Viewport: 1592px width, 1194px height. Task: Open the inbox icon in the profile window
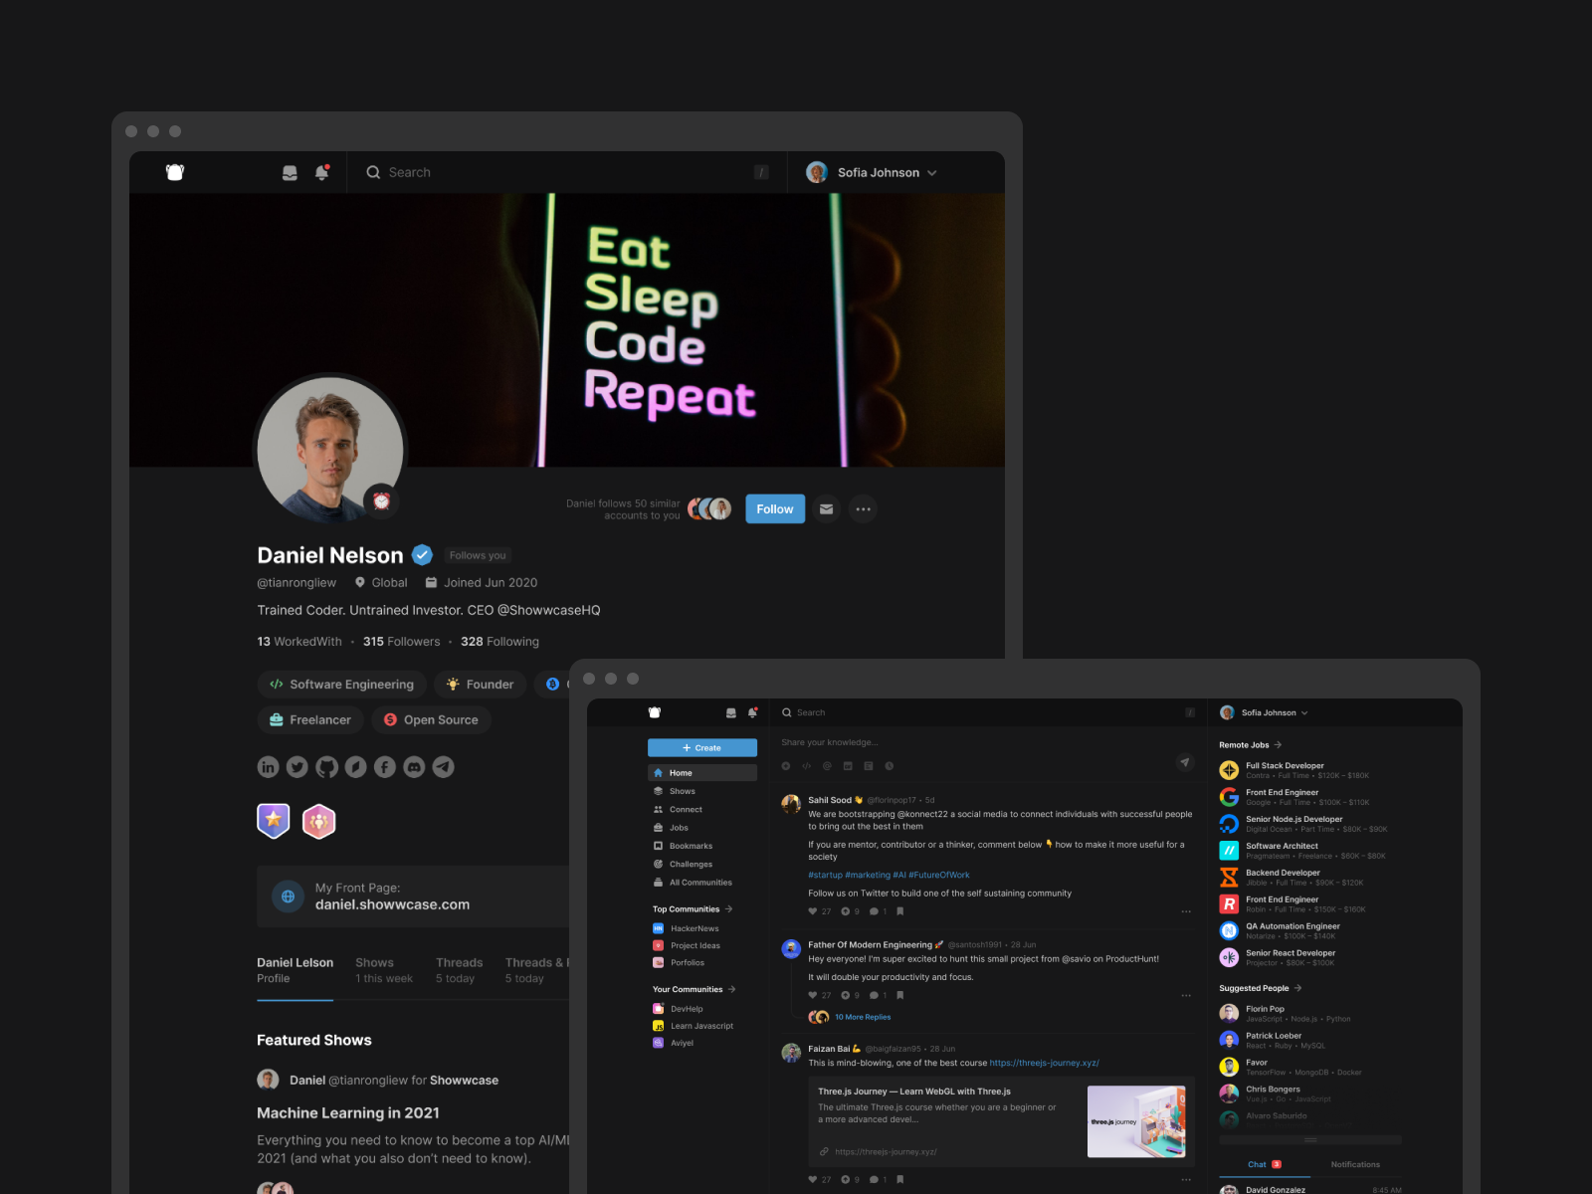(290, 173)
